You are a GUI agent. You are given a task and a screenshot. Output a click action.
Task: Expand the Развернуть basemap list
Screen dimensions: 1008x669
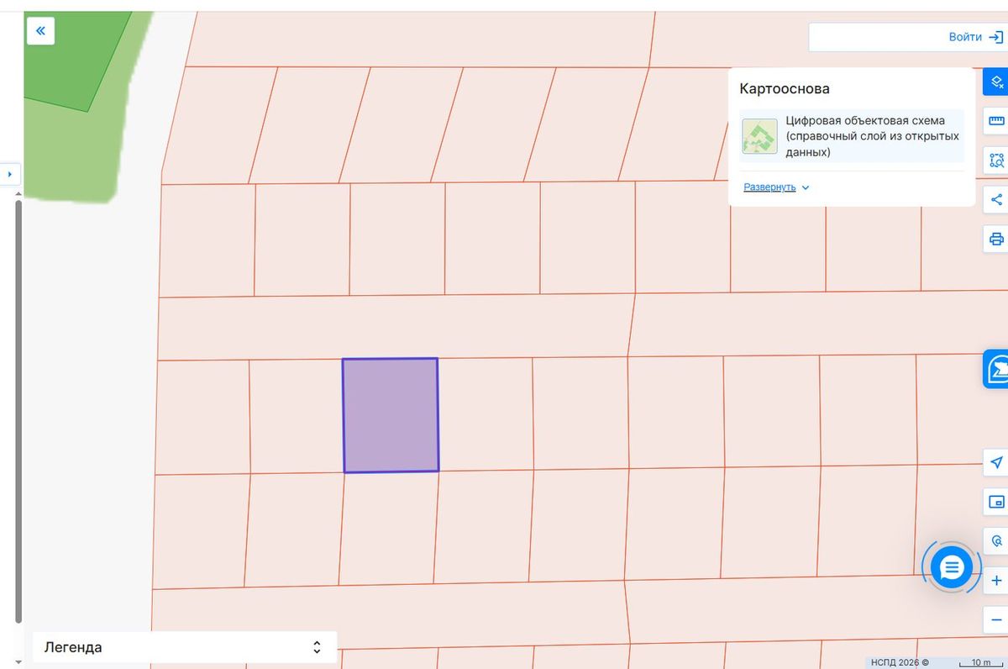[x=776, y=187]
